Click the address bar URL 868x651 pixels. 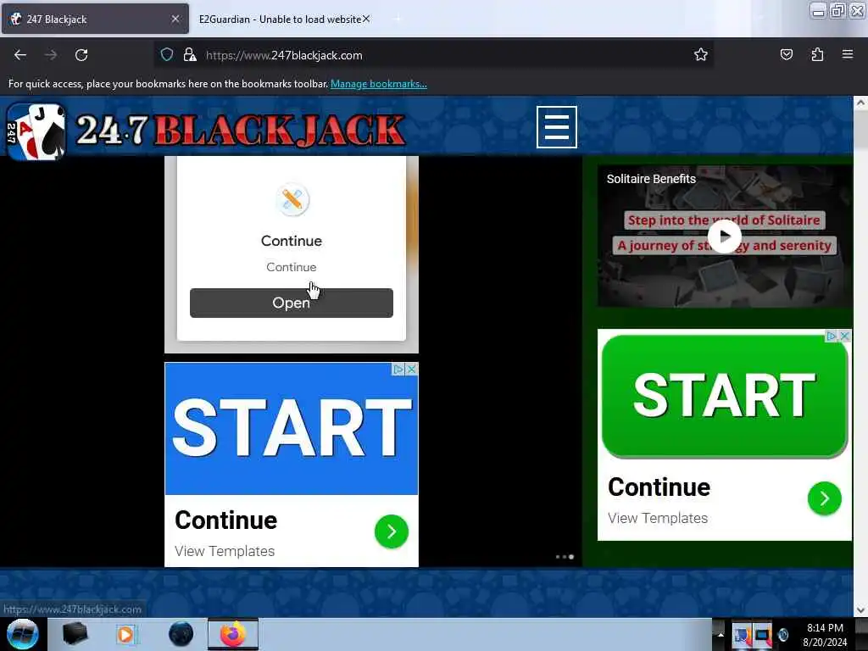284,55
